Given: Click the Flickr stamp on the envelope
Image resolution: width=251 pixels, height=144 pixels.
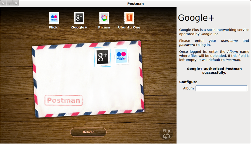Looking at the screenshot, I should coord(121,56).
